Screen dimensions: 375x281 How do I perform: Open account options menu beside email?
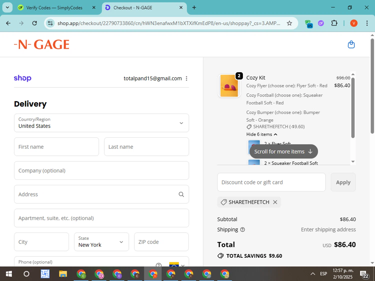[x=186, y=78]
